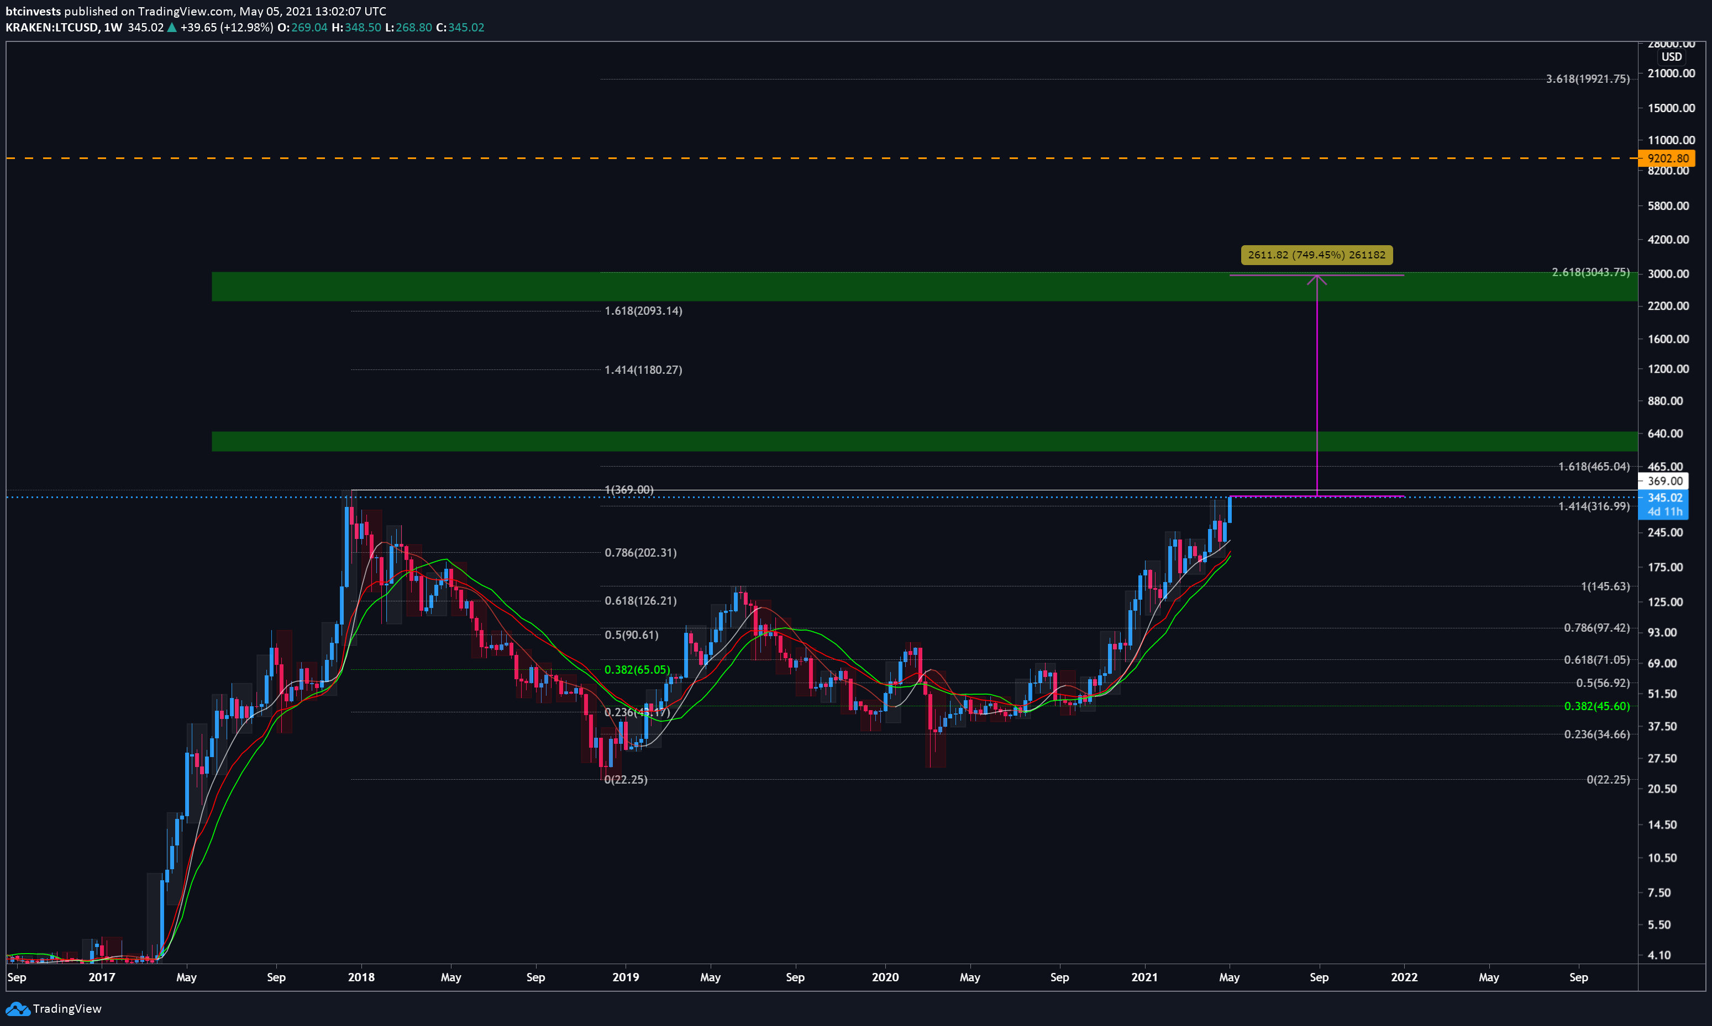Select the H:348.50 high value
This screenshot has height=1026, width=1712.
click(x=356, y=28)
